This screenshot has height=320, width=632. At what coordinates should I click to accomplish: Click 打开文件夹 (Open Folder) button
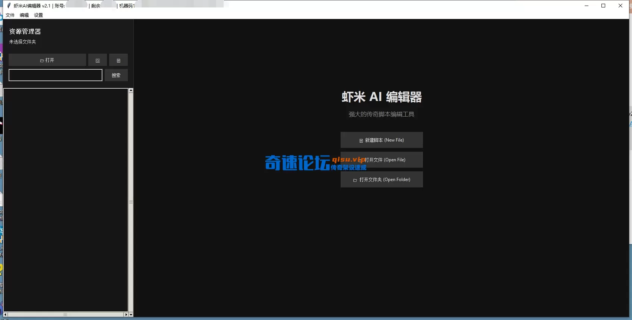[x=382, y=180]
